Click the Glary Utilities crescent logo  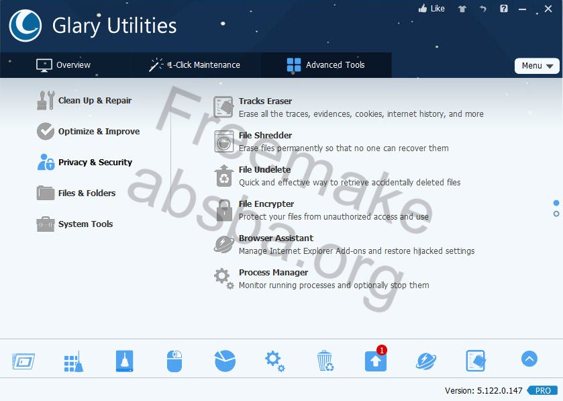[25, 26]
